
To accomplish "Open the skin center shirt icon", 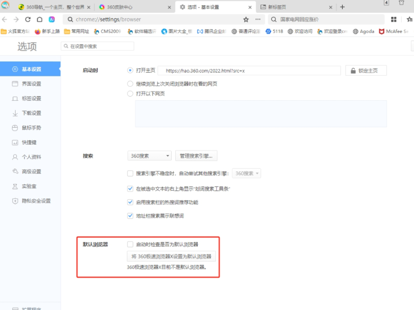I will [x=401, y=3].
